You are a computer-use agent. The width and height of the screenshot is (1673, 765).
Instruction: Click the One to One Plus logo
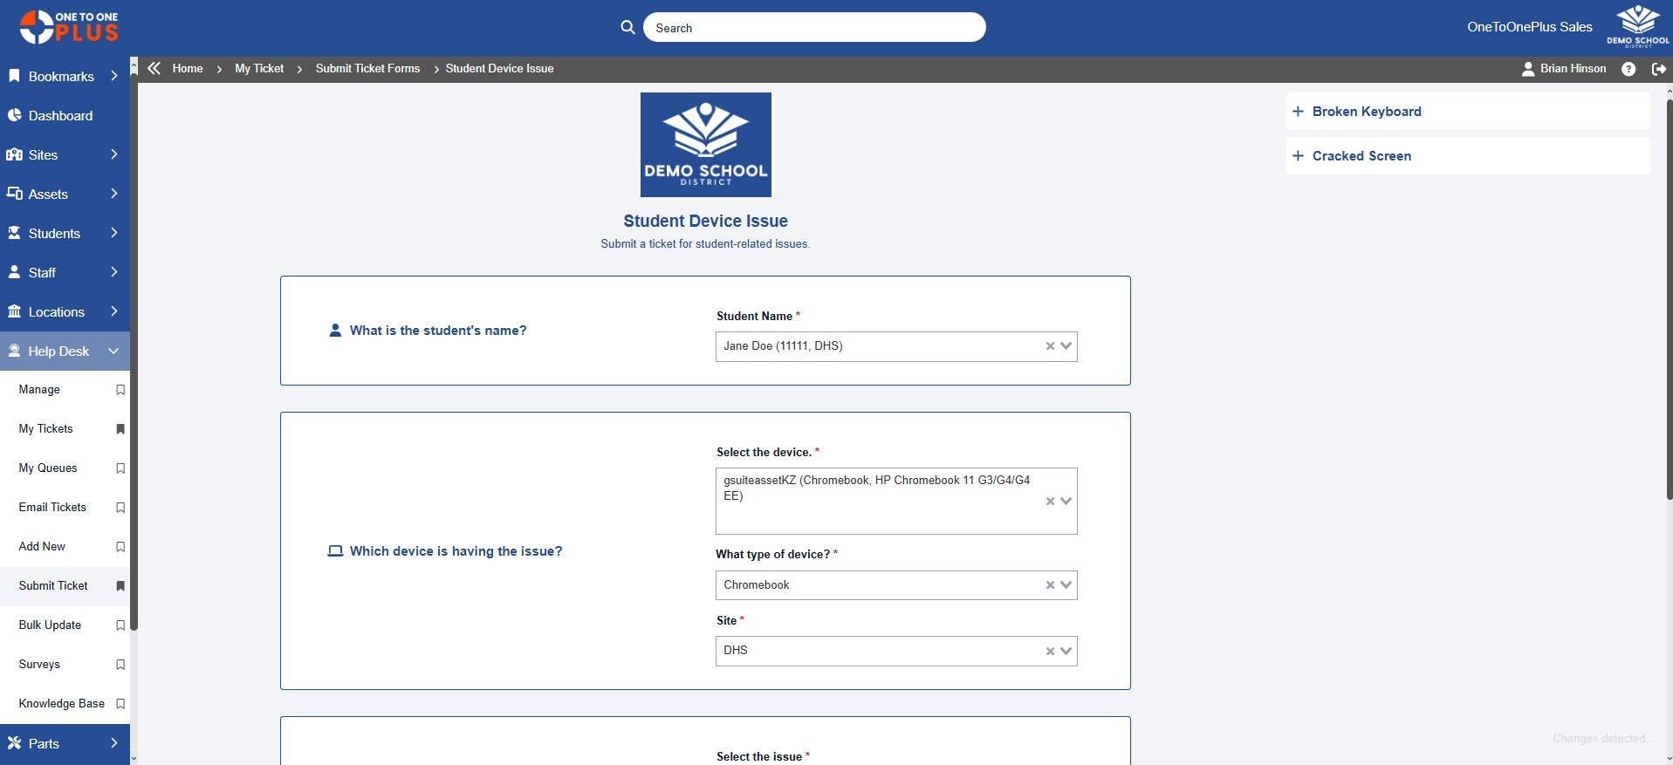[x=69, y=27]
